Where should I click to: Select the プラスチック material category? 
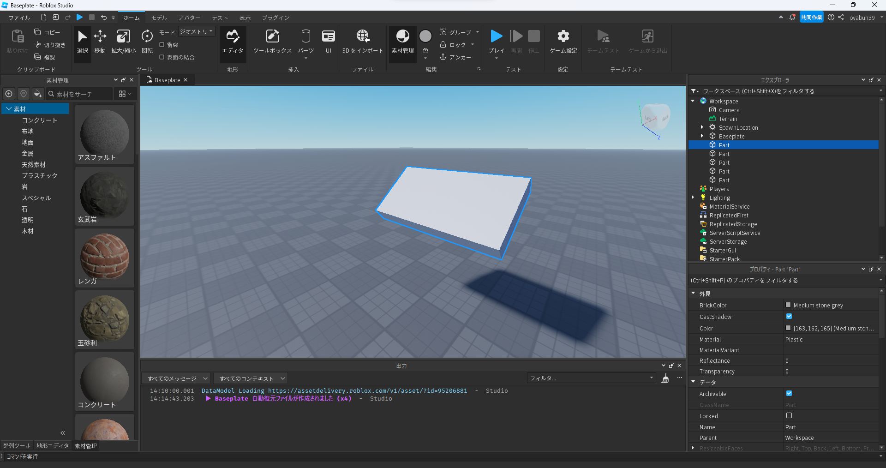coord(40,176)
